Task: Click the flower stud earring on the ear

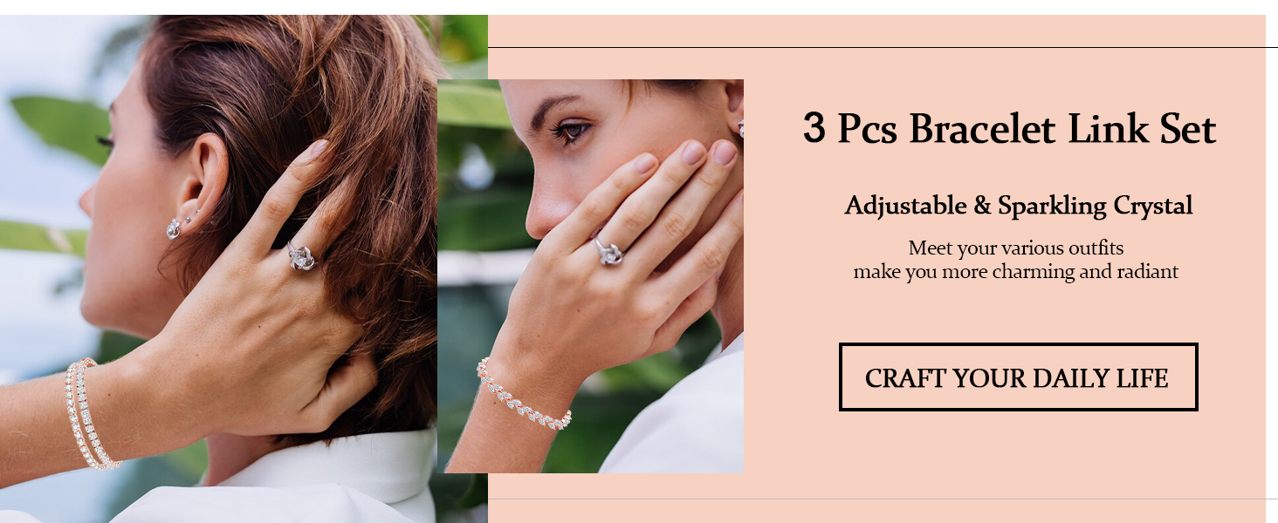Action: tap(174, 228)
